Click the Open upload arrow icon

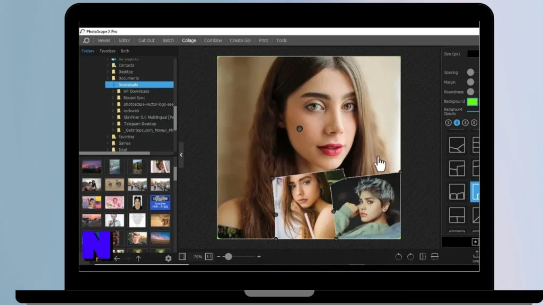(x=476, y=254)
